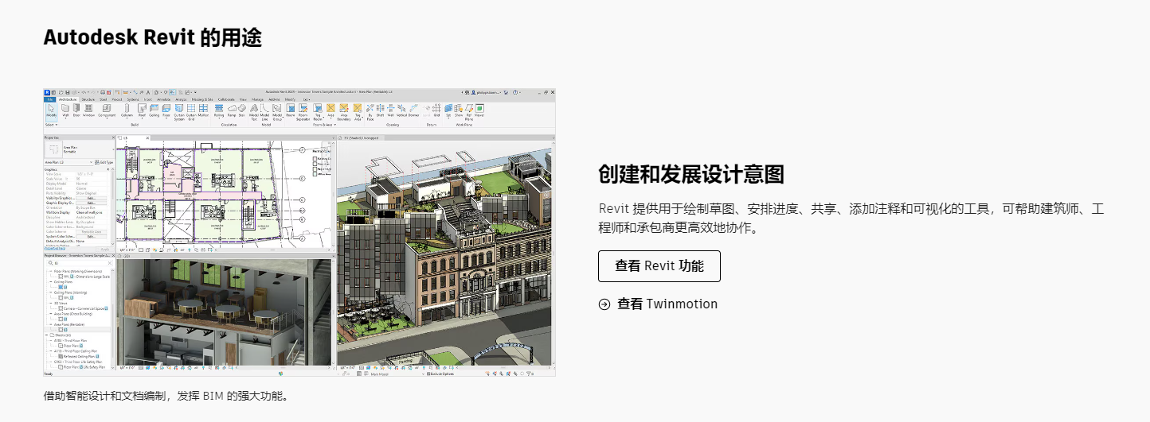
Task: Select the Column tool icon
Action: pyautogui.click(x=127, y=109)
